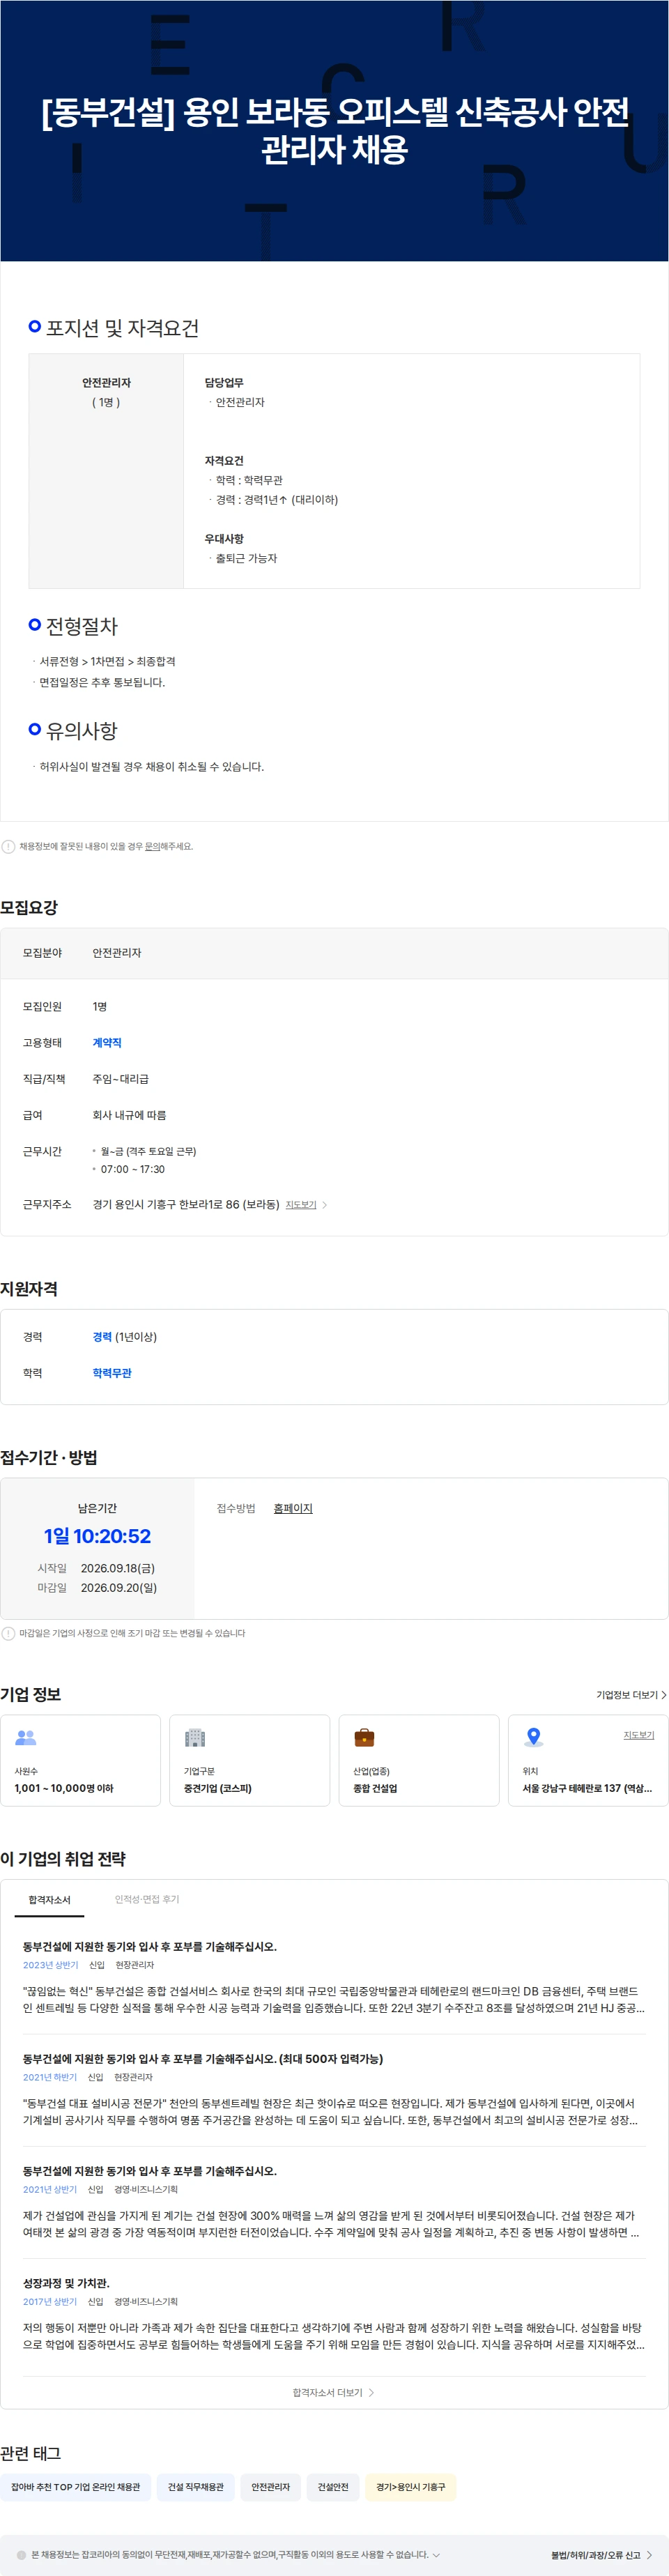Click the 종합 건설업 industry value
669x2576 pixels.
pos(375,1787)
